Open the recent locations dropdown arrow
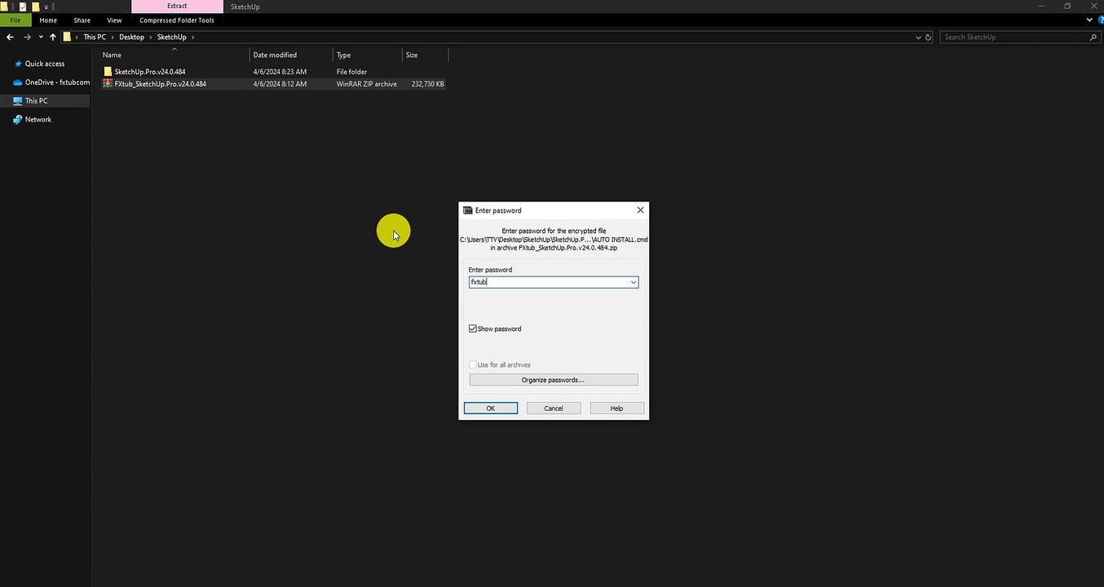 (x=41, y=37)
